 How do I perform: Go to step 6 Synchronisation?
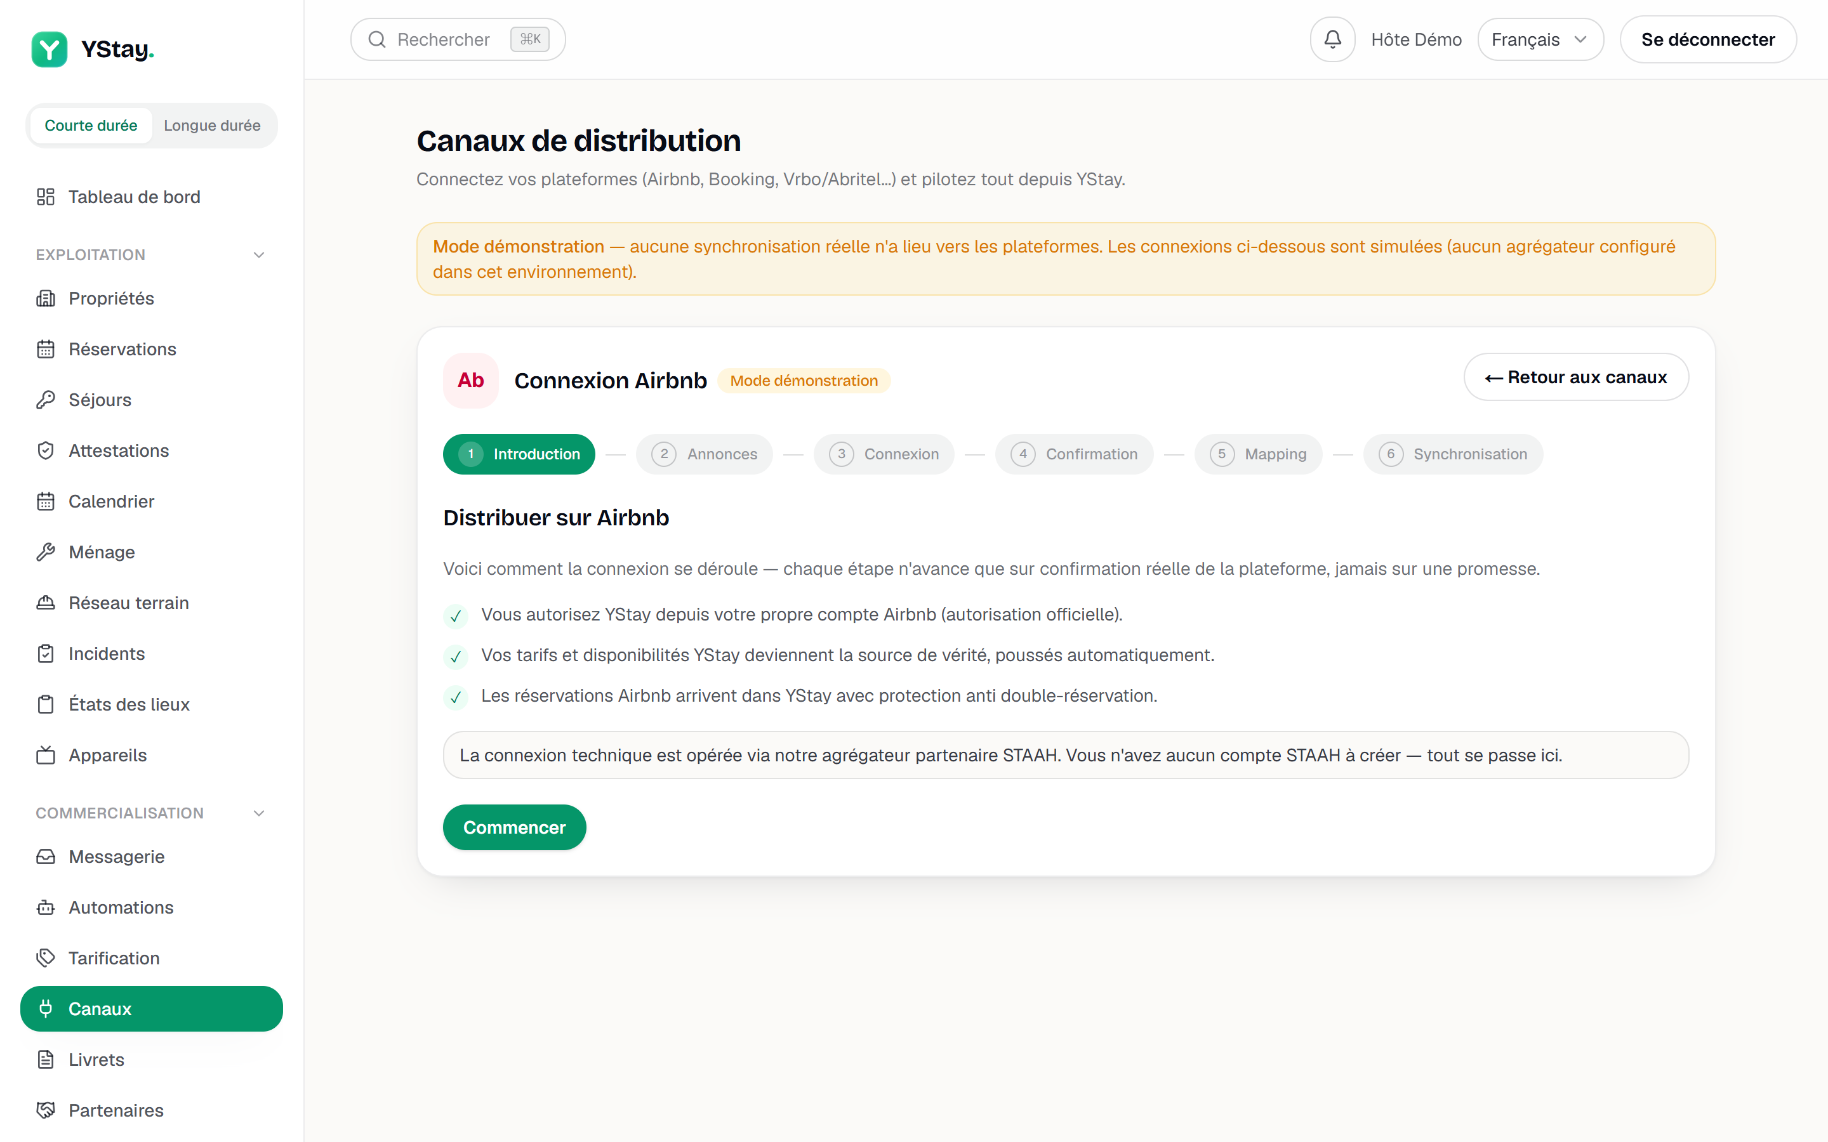(1453, 454)
